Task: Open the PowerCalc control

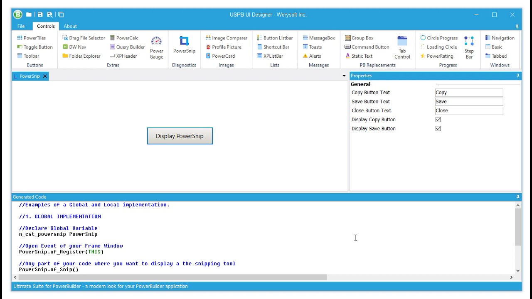Action: pyautogui.click(x=124, y=38)
